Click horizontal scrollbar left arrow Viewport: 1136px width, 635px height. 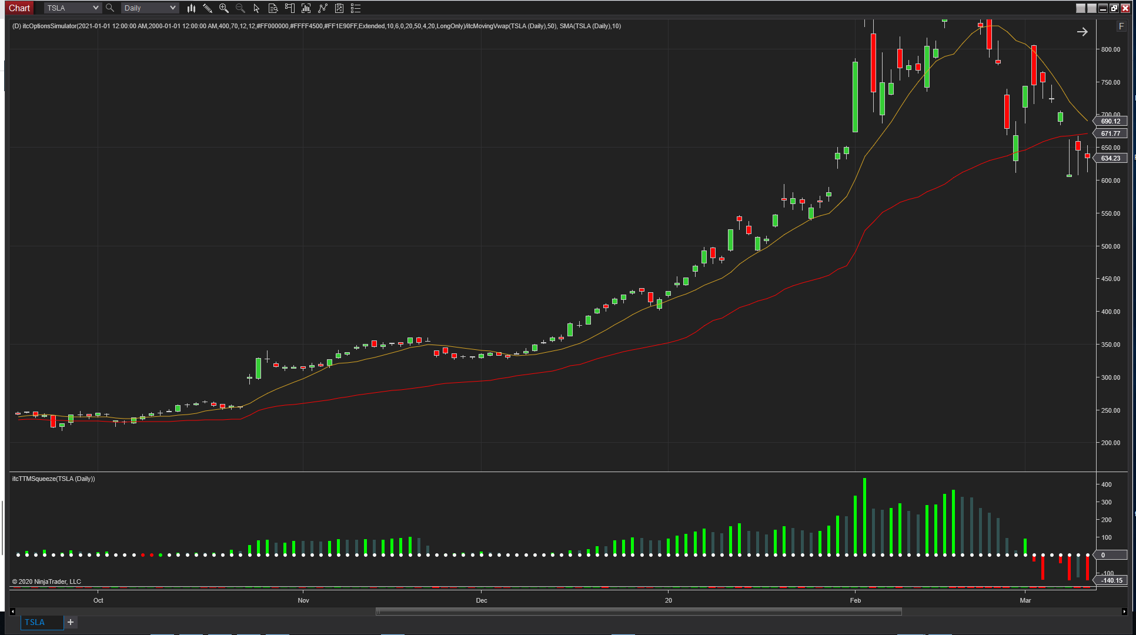point(12,611)
